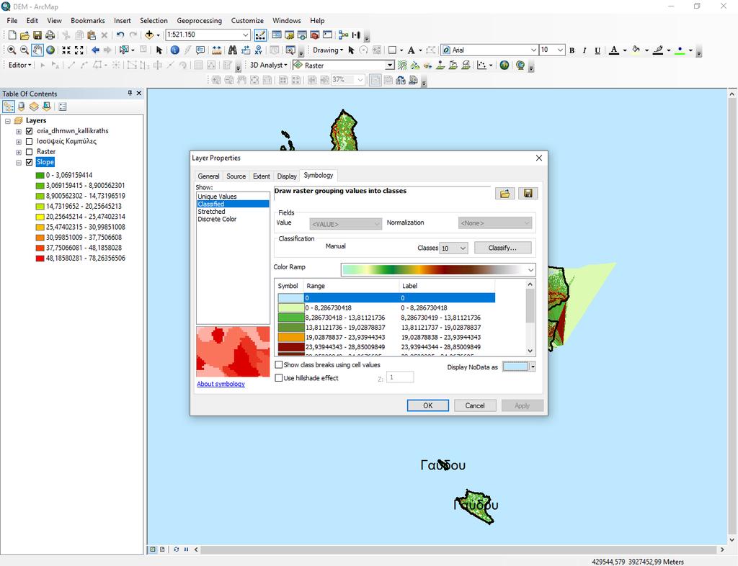Screen dimensions: 738x566
Task: Turn on the Raster layer checkbox
Action: coord(29,152)
